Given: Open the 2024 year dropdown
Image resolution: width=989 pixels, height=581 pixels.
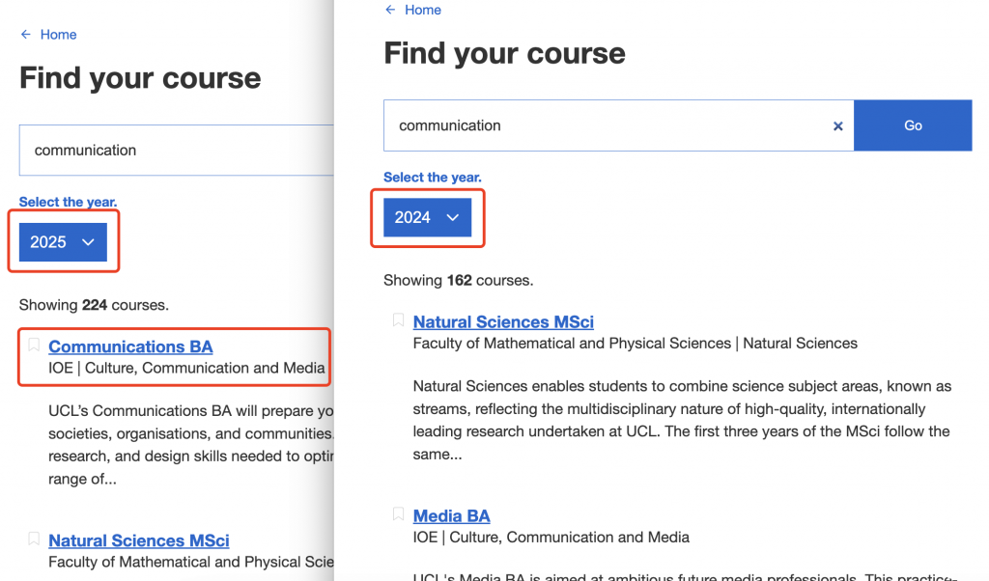Looking at the screenshot, I should pyautogui.click(x=427, y=217).
